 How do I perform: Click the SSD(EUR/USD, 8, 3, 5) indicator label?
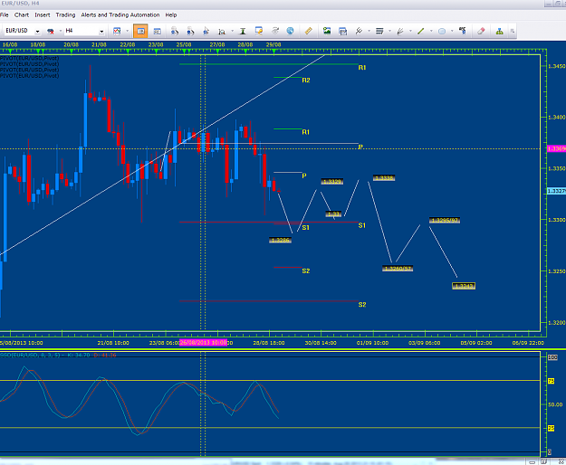coord(30,356)
